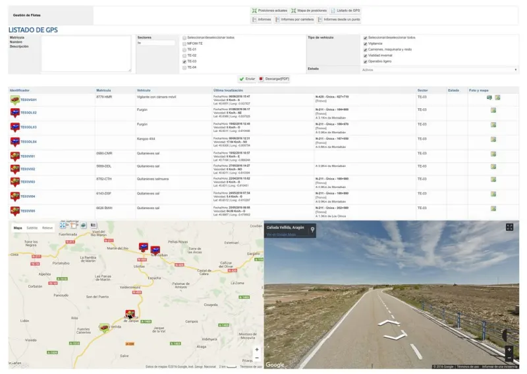Focus the Matrícula/Nombre/Descripción text area

point(86,53)
